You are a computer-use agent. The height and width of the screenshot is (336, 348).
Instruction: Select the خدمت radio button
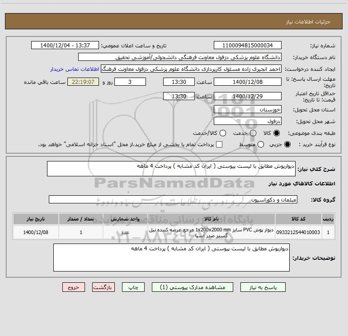[x=253, y=133]
